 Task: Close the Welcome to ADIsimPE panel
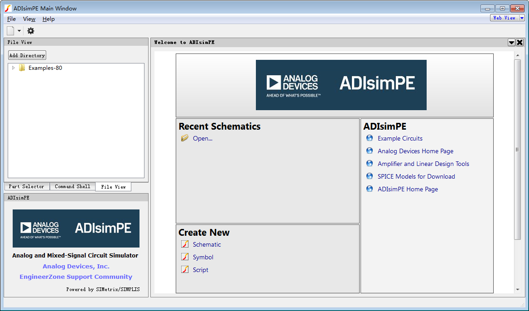tap(520, 42)
